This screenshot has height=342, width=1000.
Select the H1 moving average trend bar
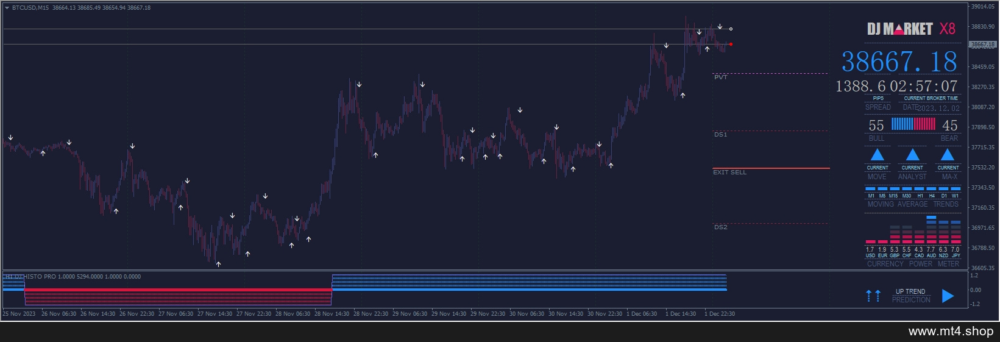click(919, 189)
